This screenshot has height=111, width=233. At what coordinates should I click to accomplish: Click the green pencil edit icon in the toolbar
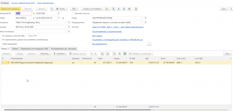[x=129, y=9]
